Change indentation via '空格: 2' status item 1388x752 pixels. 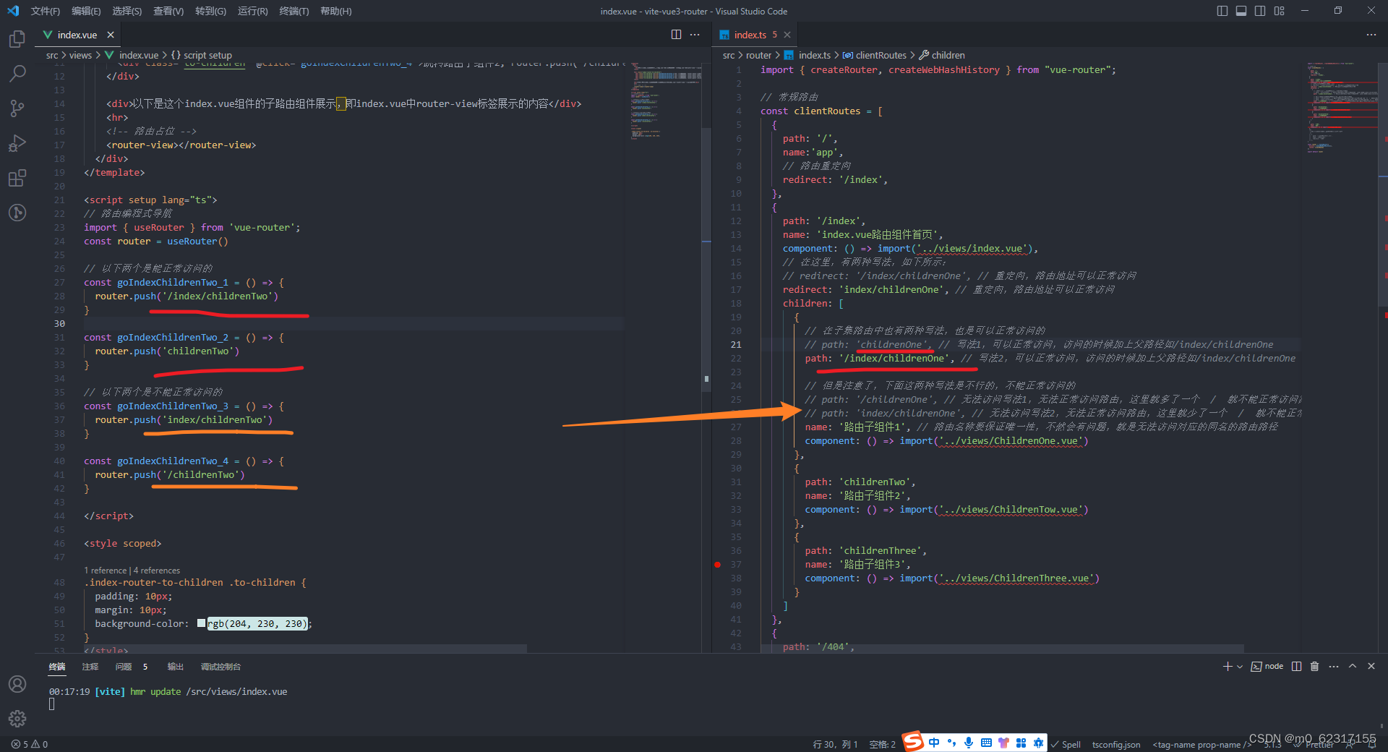tap(882, 744)
